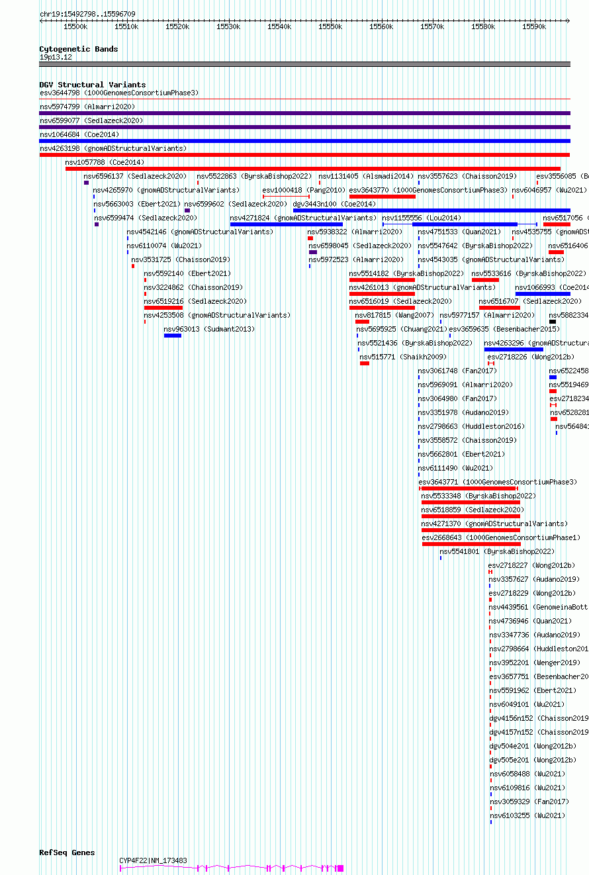This screenshot has width=589, height=875.
Task: Select the nsv1057788 (Coe2014) red bar
Action: click(313, 169)
